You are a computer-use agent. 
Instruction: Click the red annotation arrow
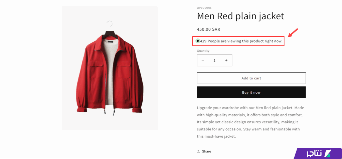click(x=293, y=33)
